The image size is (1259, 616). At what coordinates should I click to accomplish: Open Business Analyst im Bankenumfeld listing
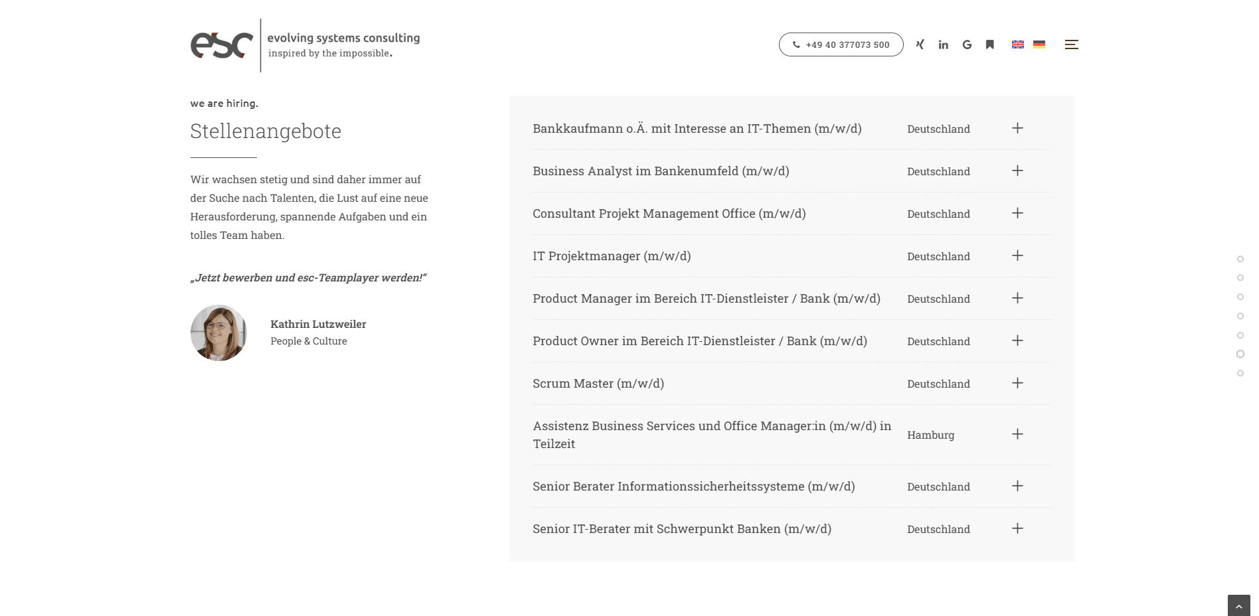tap(661, 171)
